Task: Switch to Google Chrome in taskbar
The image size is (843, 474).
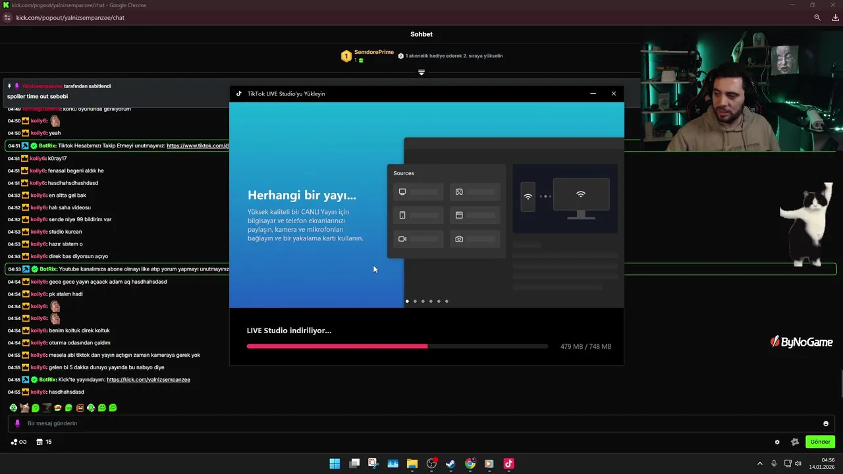Action: click(470, 463)
